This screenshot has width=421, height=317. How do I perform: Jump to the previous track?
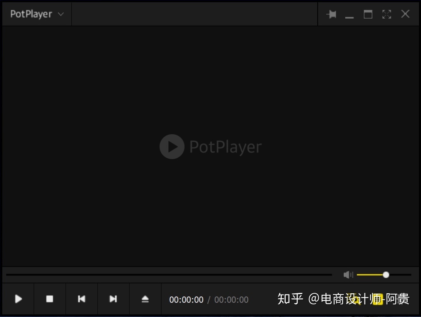82,299
